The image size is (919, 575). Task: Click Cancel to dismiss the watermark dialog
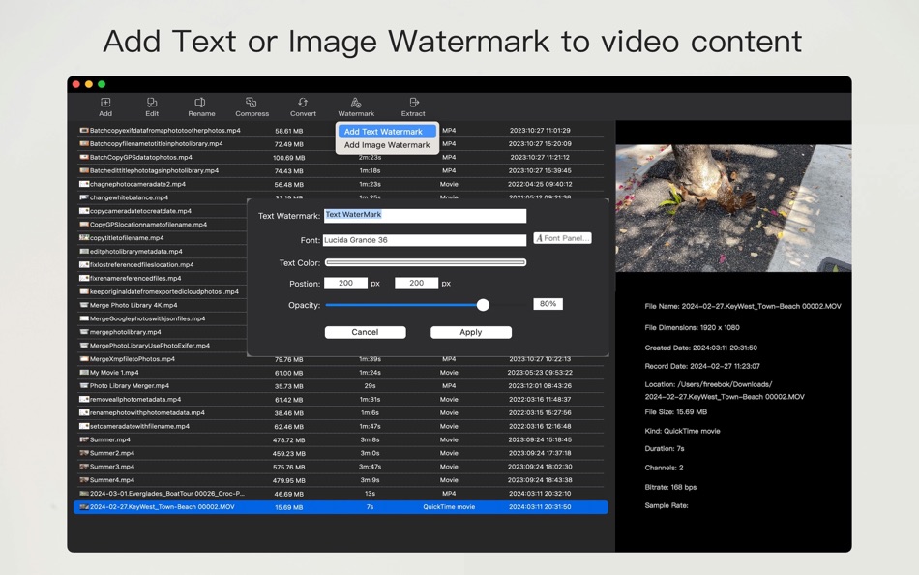tap(365, 331)
